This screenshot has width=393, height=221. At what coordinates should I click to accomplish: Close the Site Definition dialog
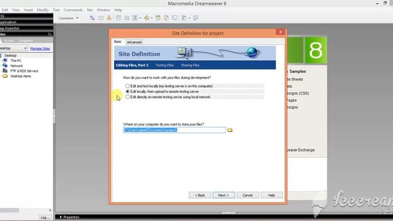pos(281,32)
